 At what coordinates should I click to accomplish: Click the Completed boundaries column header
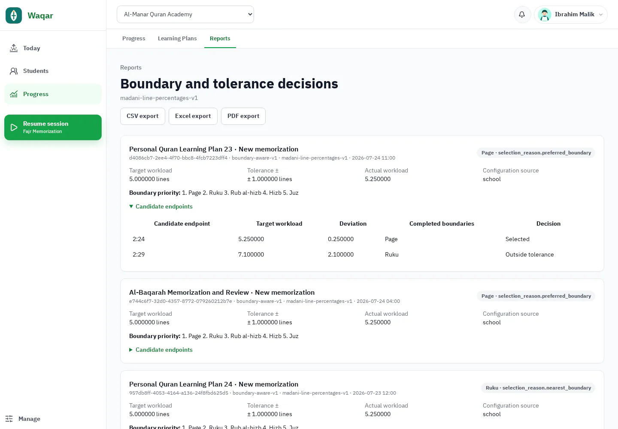tap(442, 224)
